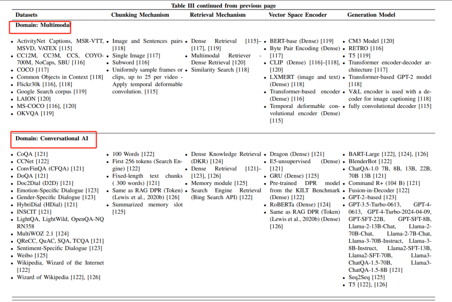Click the 'Vector Space Encoder' column header
Screen dimensions: 452x302
(298, 15)
